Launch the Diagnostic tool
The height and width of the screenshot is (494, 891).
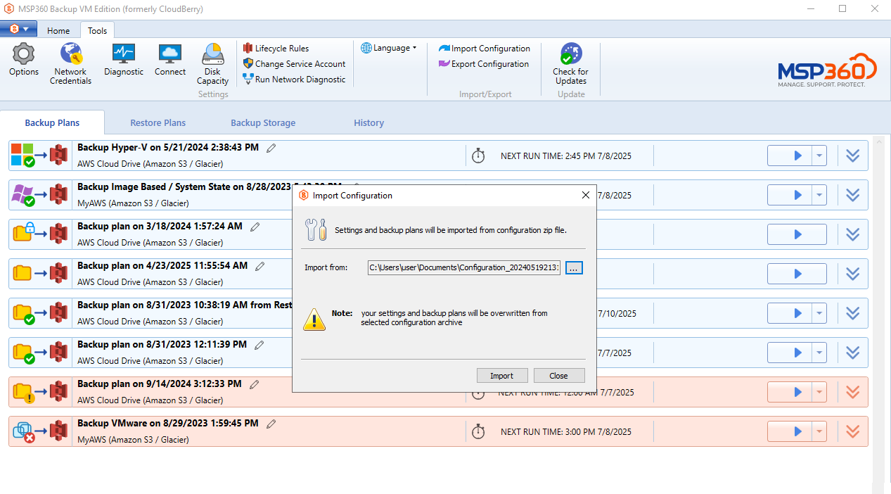124,60
